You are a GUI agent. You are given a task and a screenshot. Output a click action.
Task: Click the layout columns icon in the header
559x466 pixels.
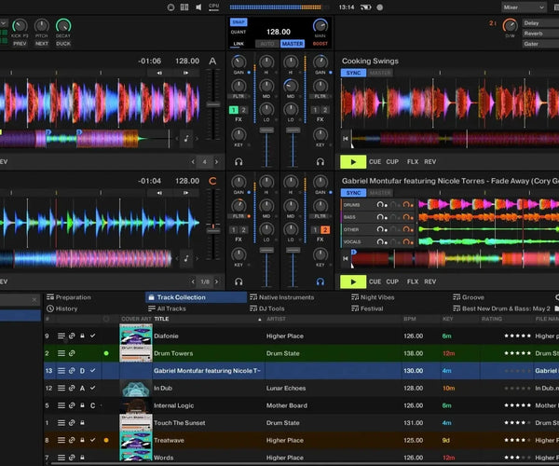point(184,7)
